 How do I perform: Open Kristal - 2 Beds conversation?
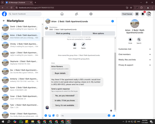[x=21, y=115]
